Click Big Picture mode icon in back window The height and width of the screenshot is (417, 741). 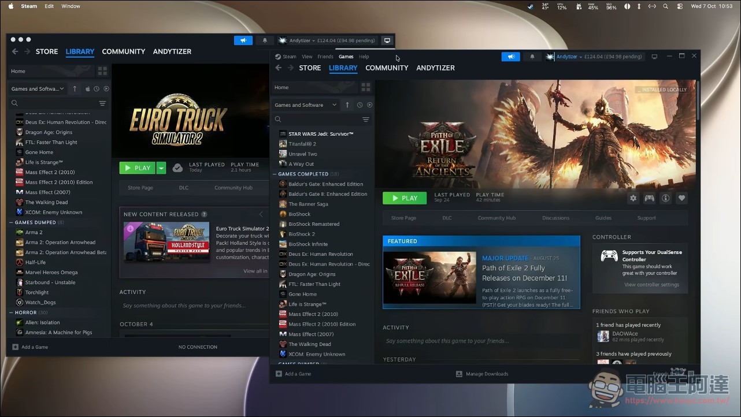387,40
